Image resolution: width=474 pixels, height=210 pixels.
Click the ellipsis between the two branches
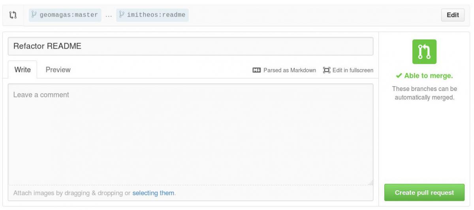point(109,15)
